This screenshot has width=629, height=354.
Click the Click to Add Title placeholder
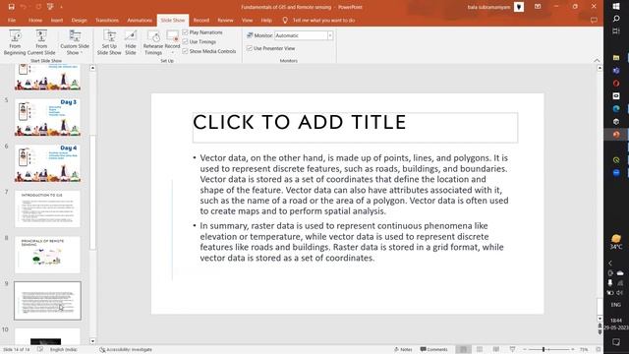pos(355,127)
